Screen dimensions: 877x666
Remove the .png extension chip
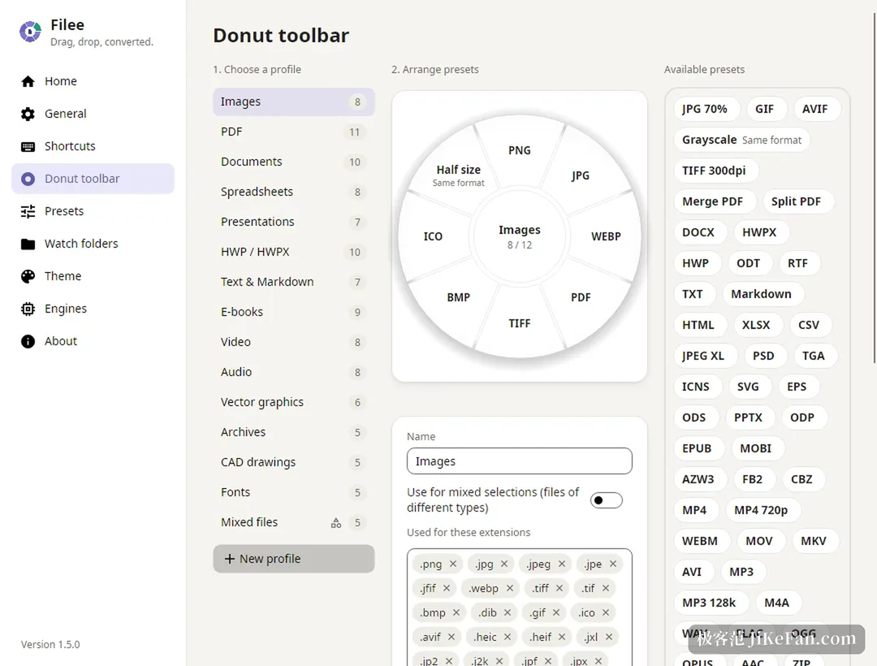[453, 564]
